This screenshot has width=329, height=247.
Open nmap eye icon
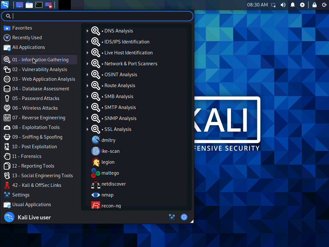point(96,195)
